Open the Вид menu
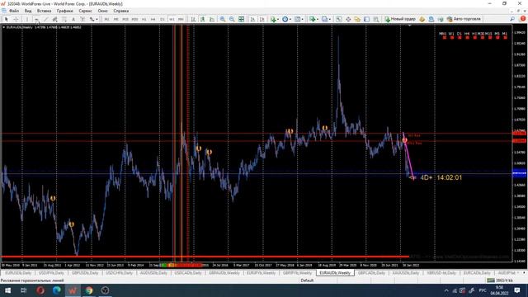This screenshot has width=528, height=297. (x=28, y=11)
